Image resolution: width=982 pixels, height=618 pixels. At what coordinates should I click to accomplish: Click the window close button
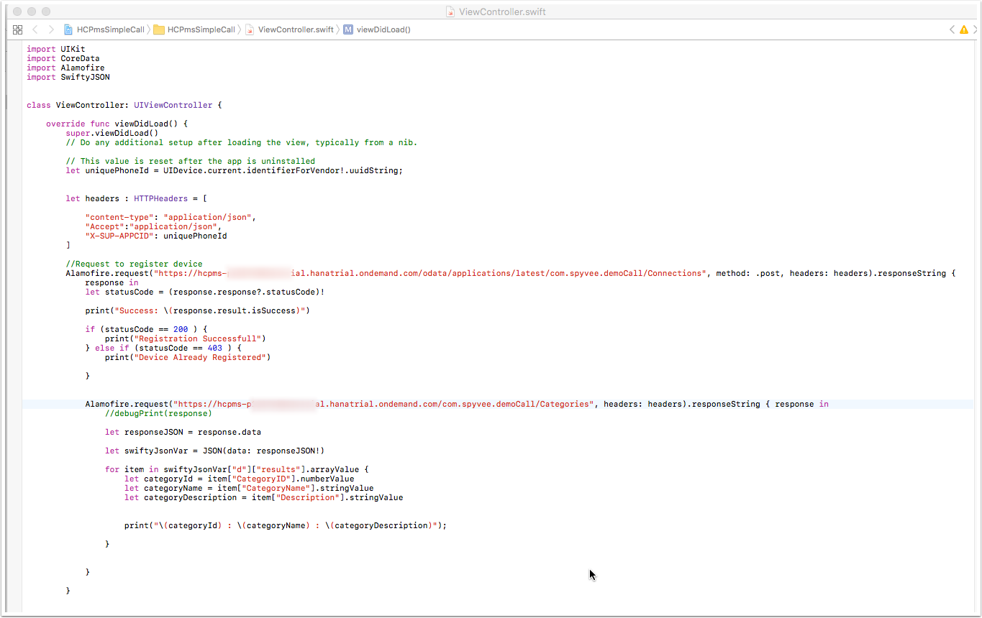pos(17,11)
